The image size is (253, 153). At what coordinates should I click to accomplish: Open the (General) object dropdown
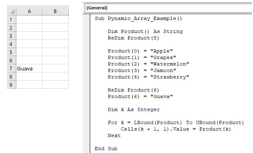click(169, 8)
